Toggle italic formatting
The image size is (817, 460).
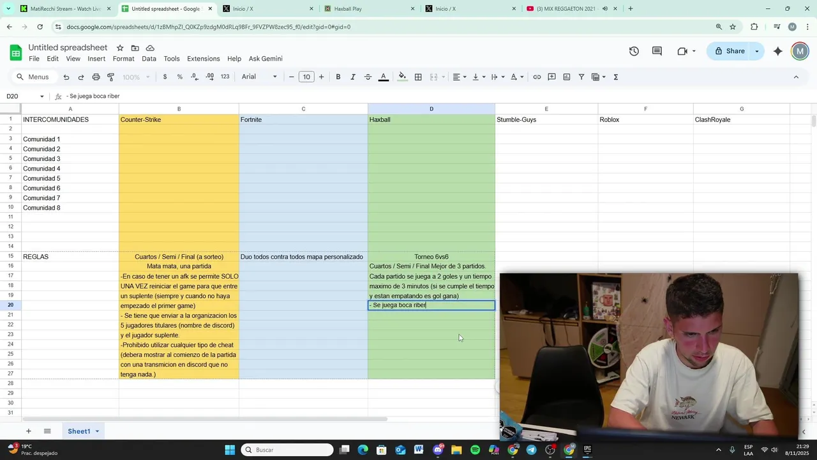click(353, 77)
